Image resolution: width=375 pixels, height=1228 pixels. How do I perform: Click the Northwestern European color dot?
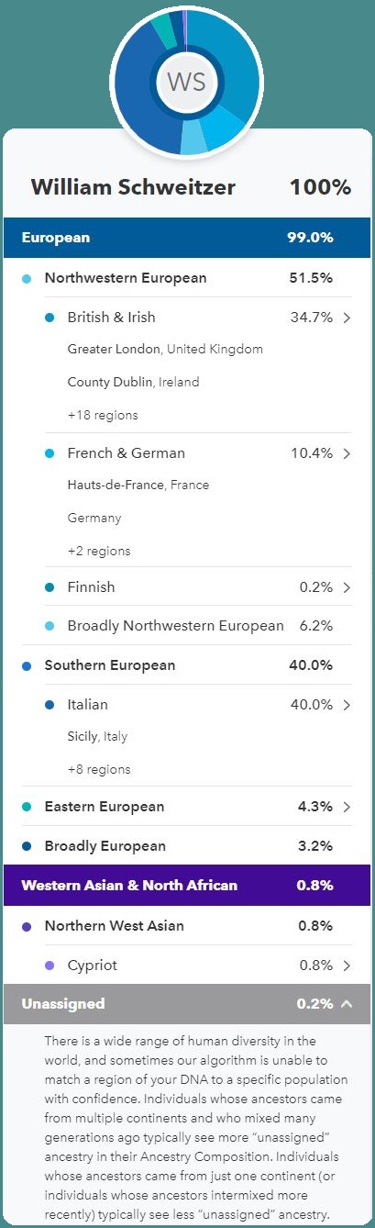pyautogui.click(x=27, y=278)
